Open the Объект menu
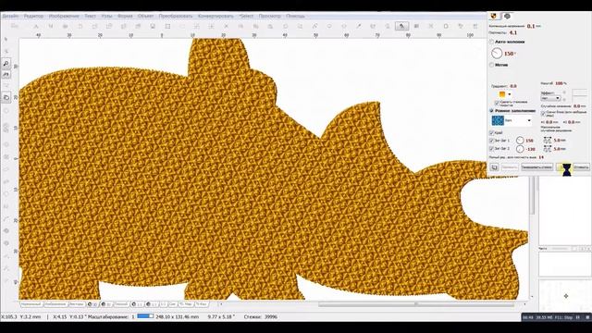Viewport: 592px width, 333px height. 145,16
